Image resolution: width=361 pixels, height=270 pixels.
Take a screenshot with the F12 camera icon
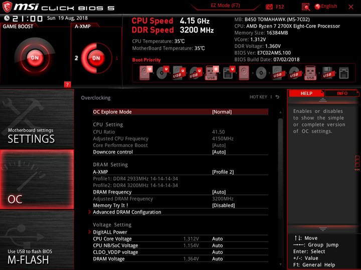(x=269, y=6)
